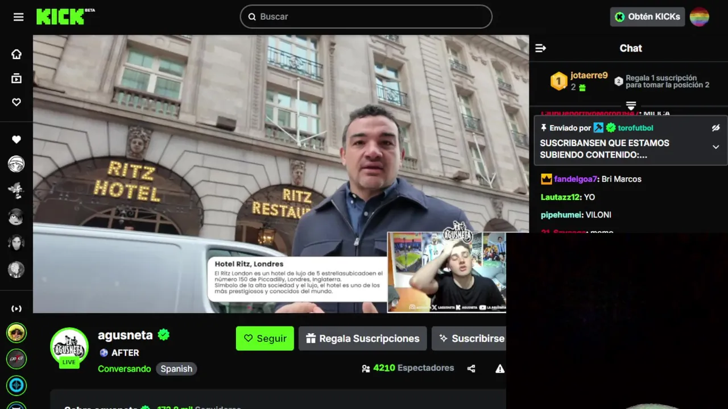The width and height of the screenshot is (728, 409).
Task: Click the Hotel Ritz, Londres info card
Action: [297, 279]
